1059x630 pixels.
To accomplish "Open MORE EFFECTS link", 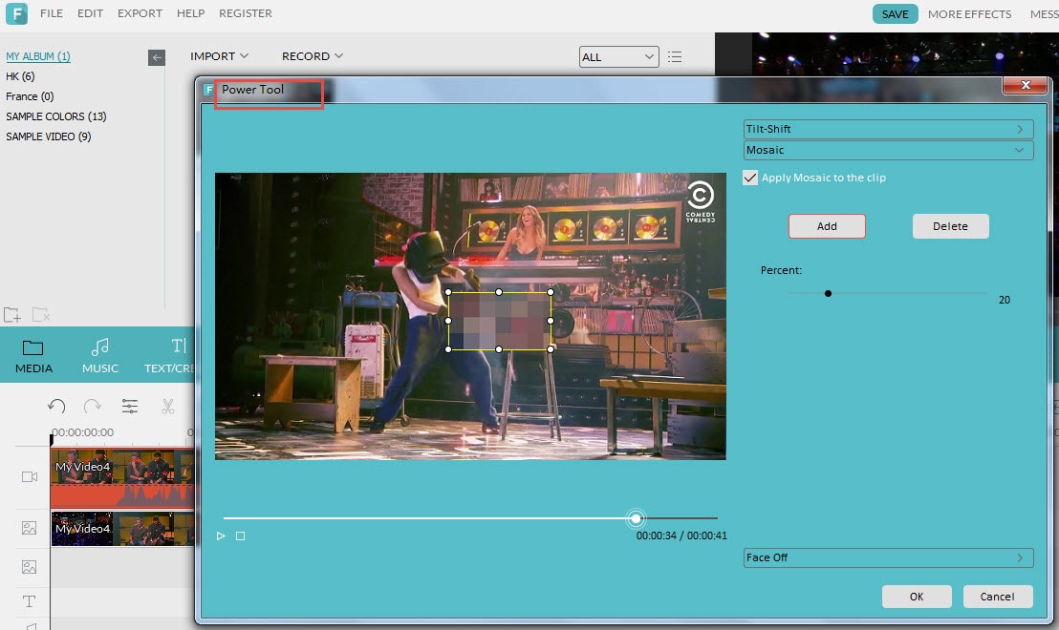I will (x=969, y=14).
